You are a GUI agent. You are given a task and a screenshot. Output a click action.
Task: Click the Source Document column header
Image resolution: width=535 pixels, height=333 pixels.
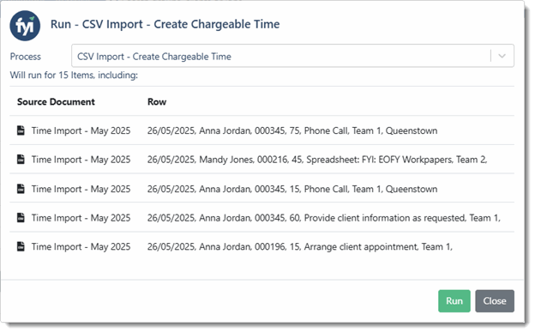pyautogui.click(x=56, y=102)
